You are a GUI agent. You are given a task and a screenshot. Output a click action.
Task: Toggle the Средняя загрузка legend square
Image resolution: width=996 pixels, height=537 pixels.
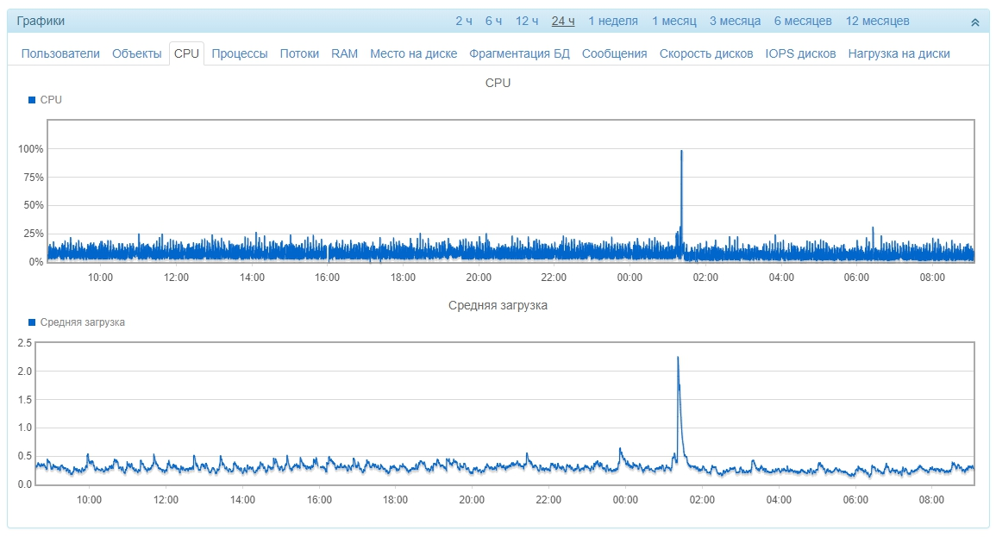(x=32, y=322)
